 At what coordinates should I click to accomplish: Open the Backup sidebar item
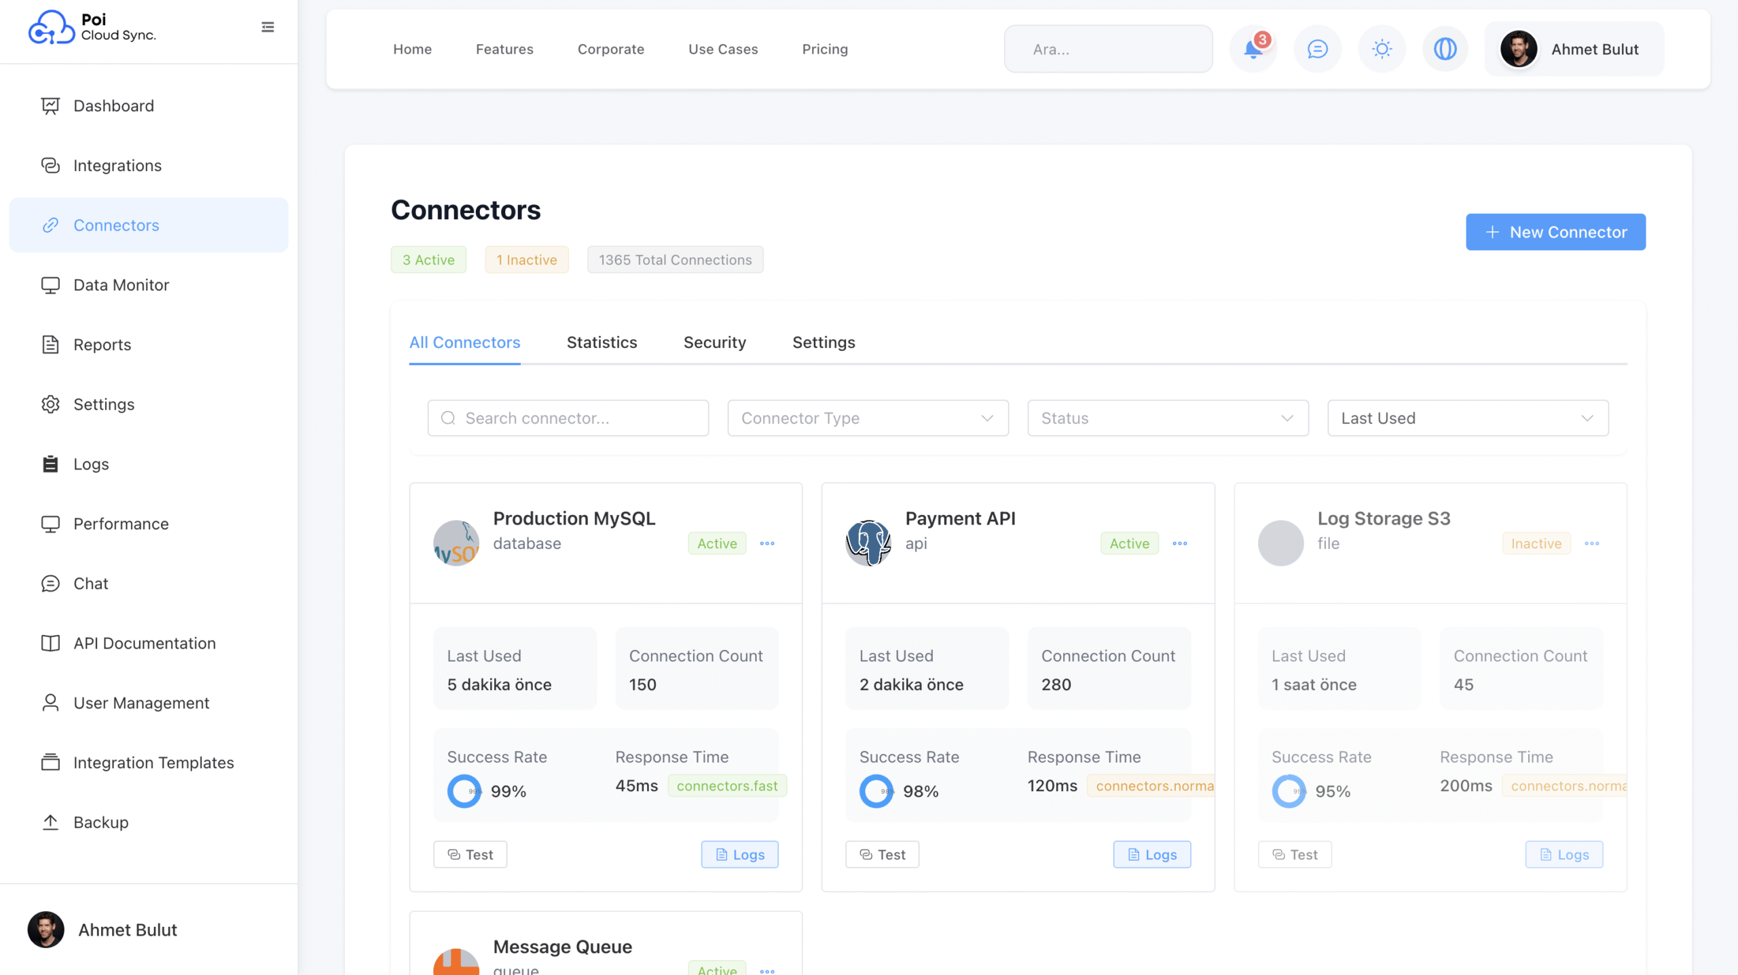click(x=100, y=822)
